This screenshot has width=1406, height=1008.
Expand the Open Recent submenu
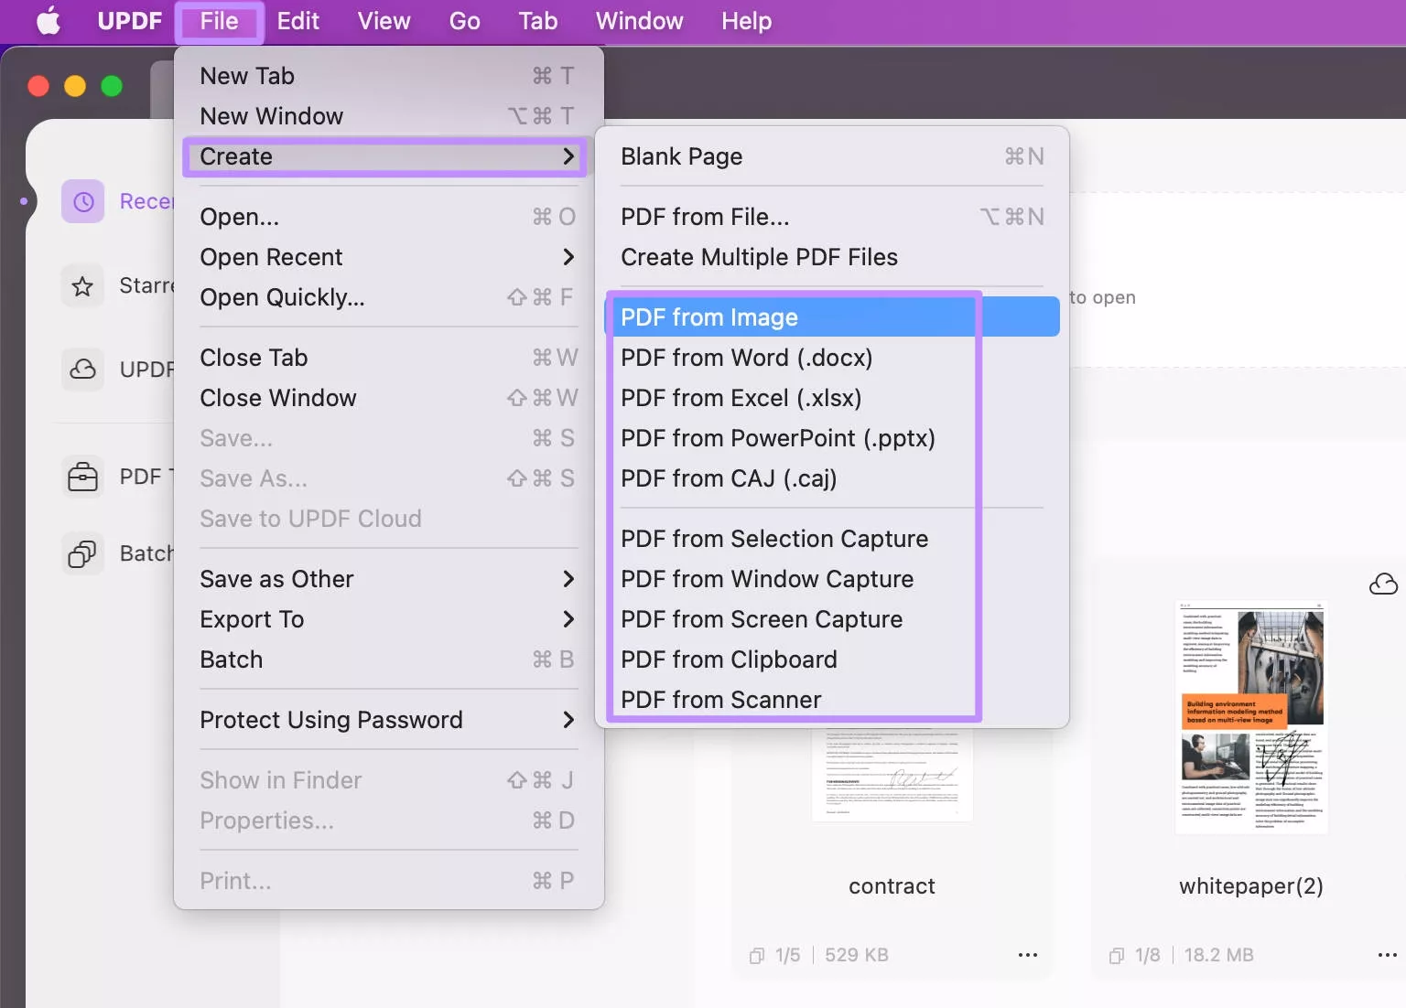[x=388, y=257]
